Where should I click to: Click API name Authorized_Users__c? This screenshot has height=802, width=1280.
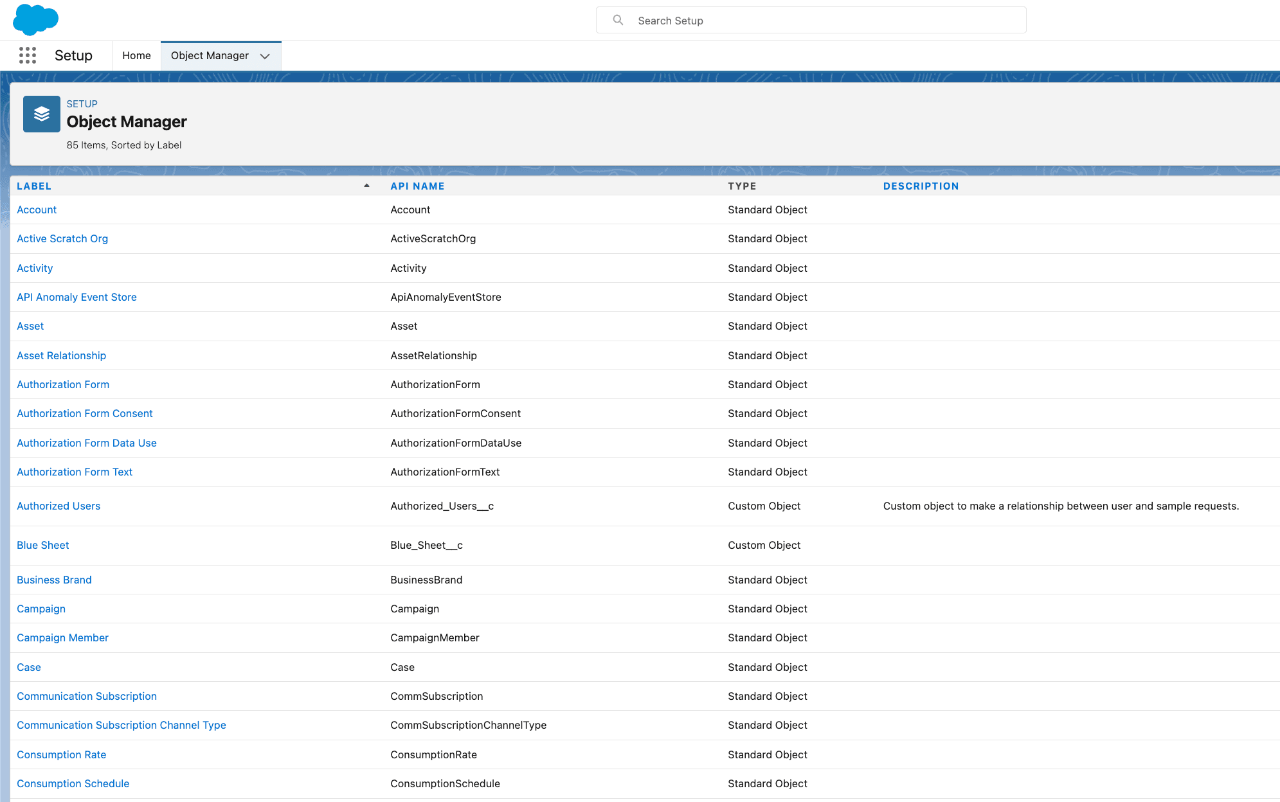point(442,506)
